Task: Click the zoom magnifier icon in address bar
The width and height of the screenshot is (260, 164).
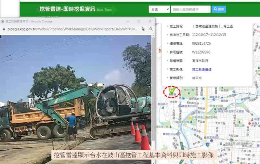Action: [151, 29]
